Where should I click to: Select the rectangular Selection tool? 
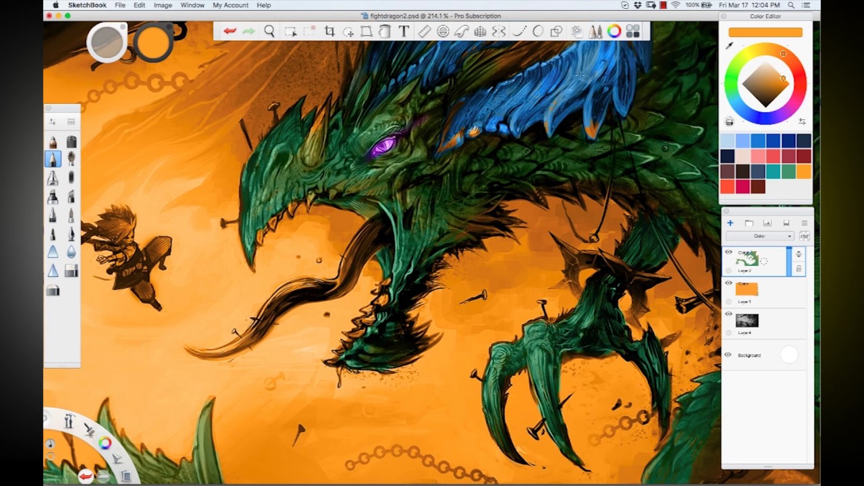point(290,31)
